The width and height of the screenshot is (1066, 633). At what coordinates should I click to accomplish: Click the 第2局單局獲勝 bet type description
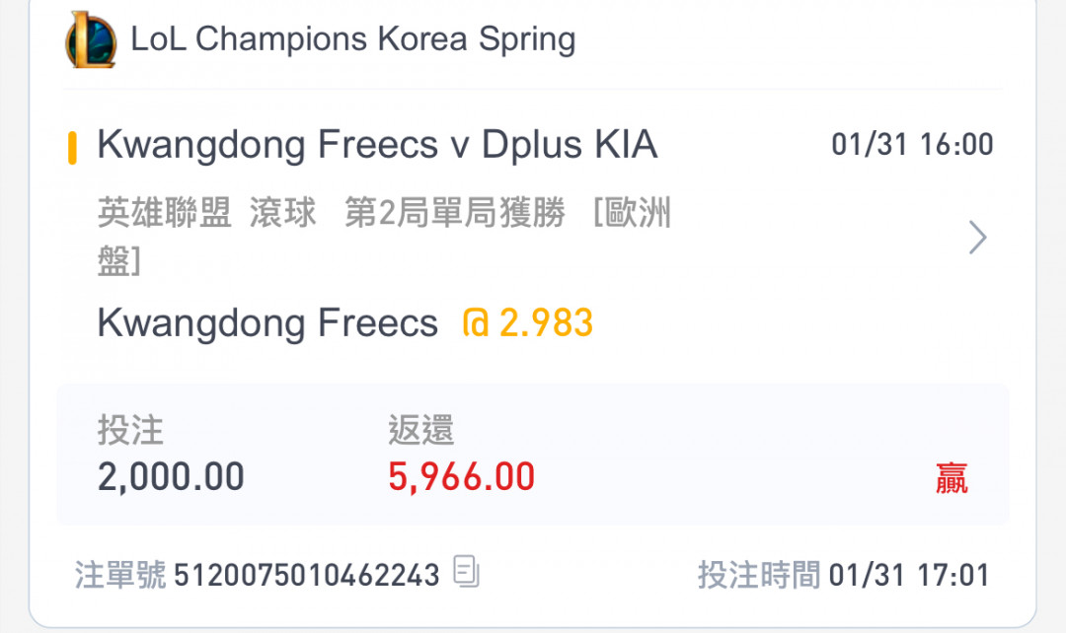tap(454, 215)
